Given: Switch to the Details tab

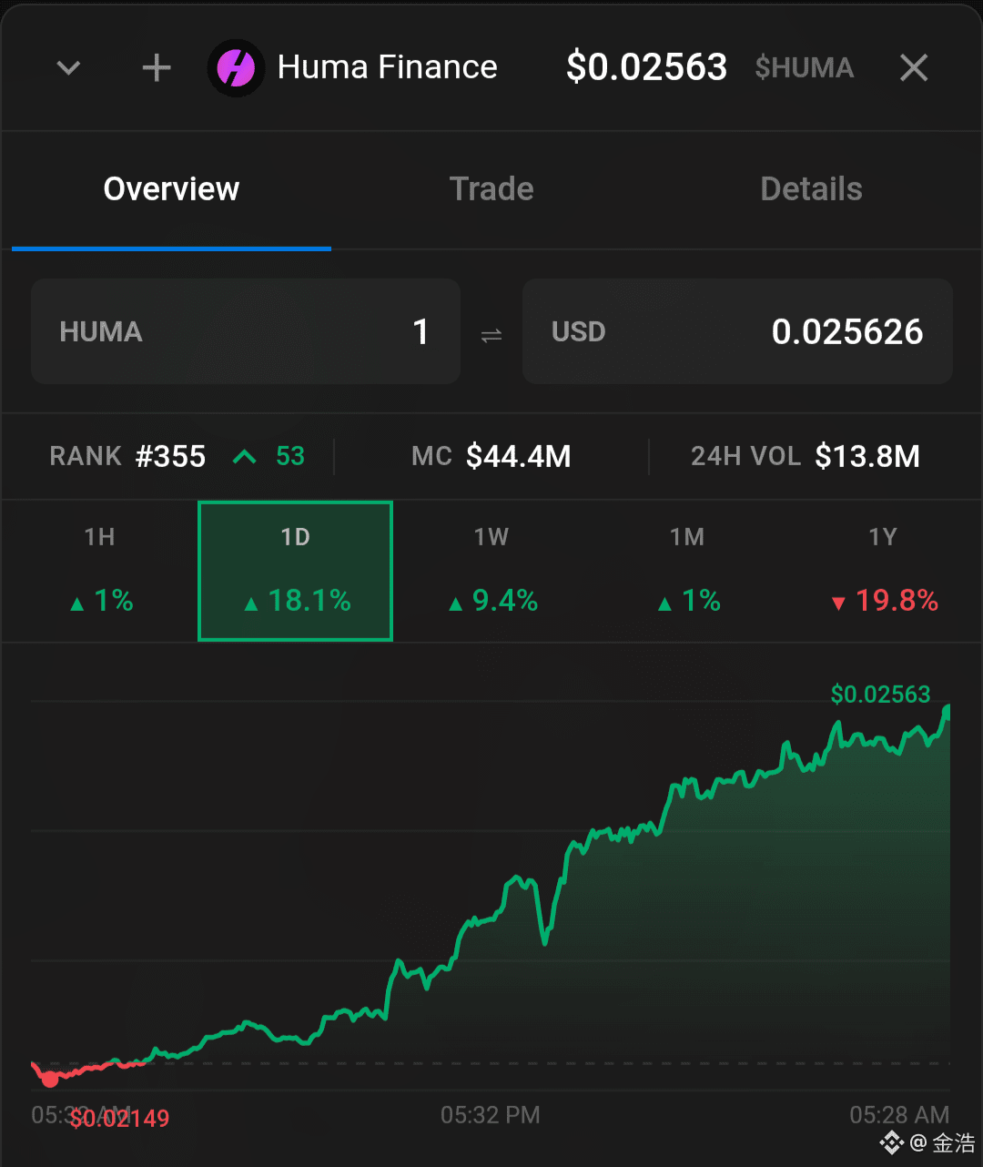Looking at the screenshot, I should (811, 189).
